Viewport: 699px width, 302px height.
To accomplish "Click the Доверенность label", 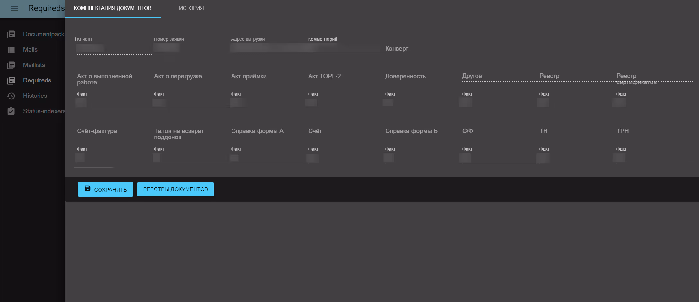I will tap(405, 76).
